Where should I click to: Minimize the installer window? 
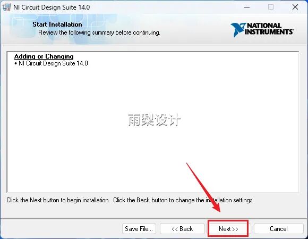[247, 7]
